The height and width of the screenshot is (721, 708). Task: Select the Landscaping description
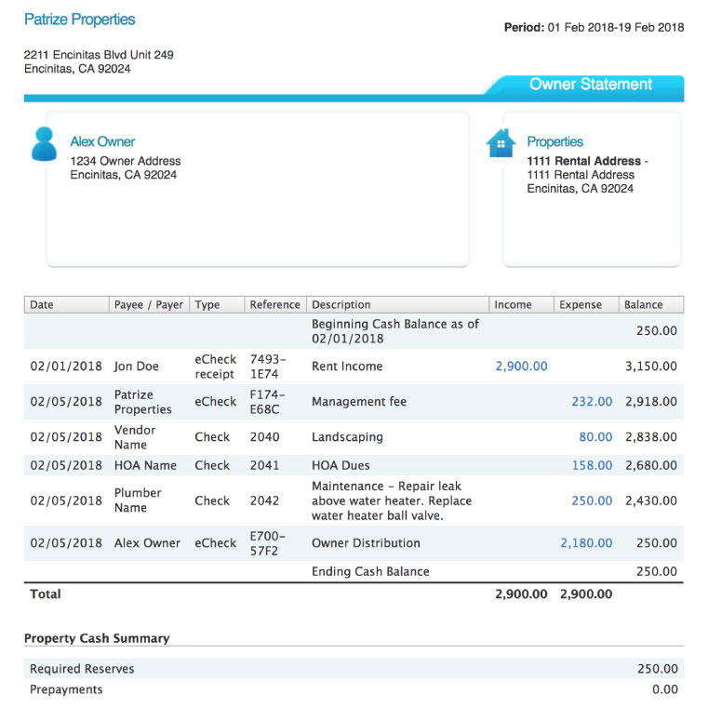point(347,437)
